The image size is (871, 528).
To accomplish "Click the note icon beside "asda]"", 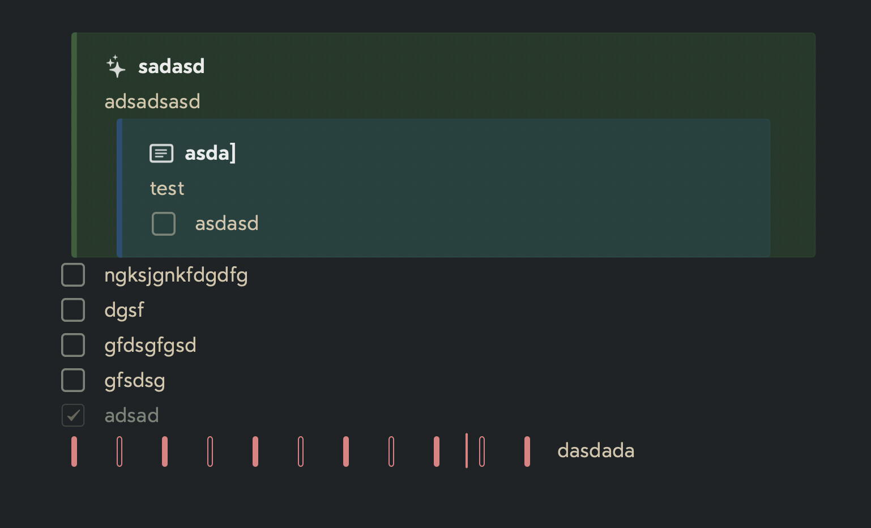I will [x=161, y=153].
